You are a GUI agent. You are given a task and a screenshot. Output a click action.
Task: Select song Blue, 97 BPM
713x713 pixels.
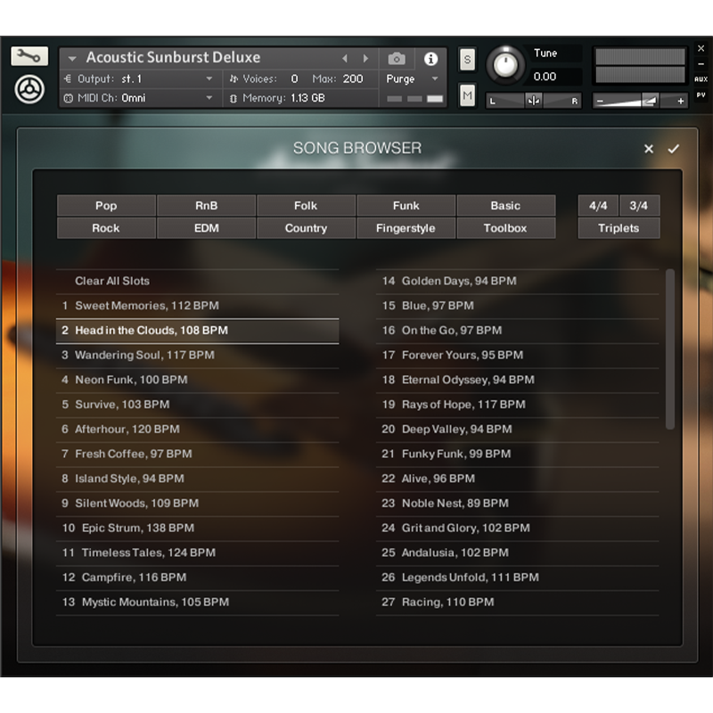point(518,306)
